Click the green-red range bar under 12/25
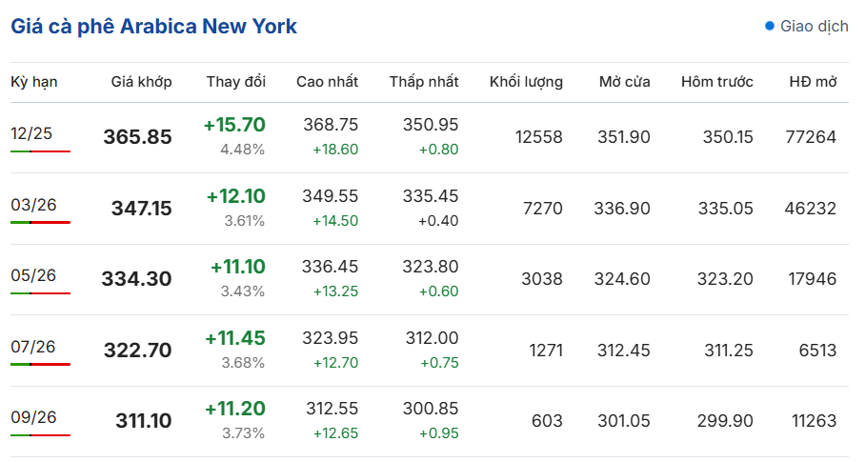Viewport: 866px width, 462px height. 40,151
